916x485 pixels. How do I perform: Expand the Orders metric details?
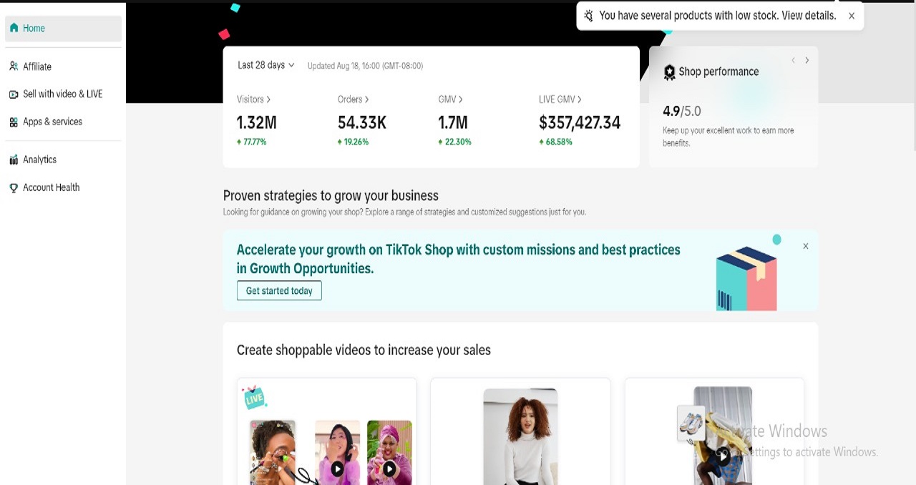354,99
